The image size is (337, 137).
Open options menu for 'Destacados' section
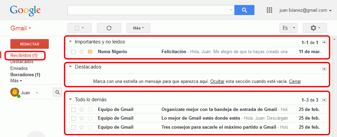click(x=324, y=69)
